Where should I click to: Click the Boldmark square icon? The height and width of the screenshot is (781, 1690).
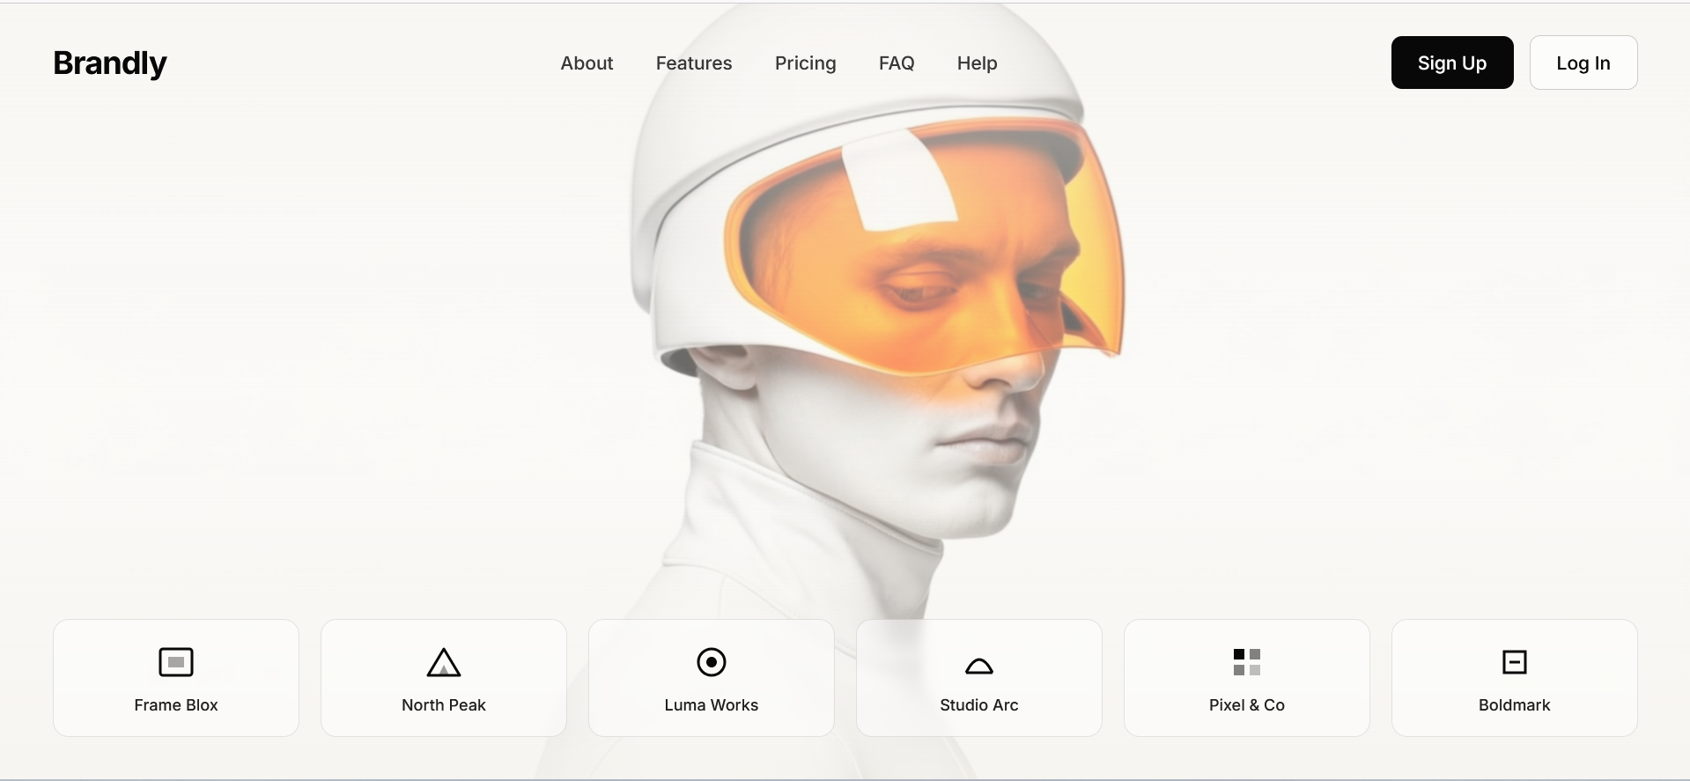coord(1515,662)
